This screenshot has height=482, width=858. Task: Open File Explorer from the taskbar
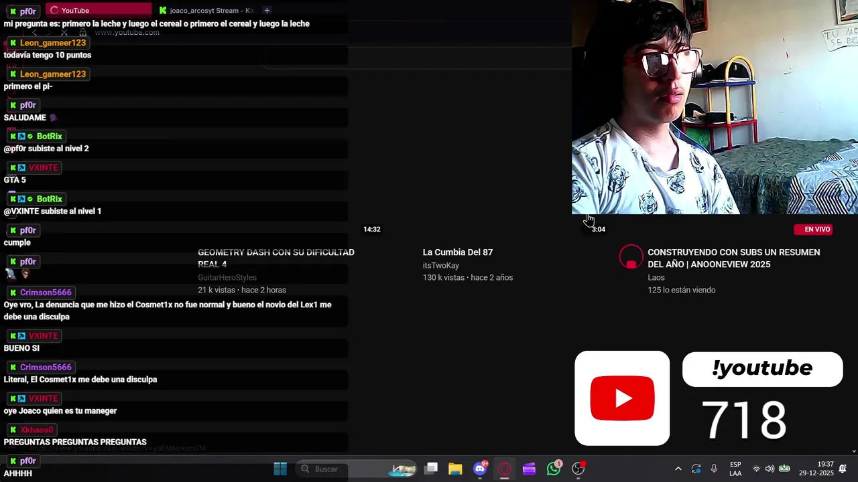[455, 469]
